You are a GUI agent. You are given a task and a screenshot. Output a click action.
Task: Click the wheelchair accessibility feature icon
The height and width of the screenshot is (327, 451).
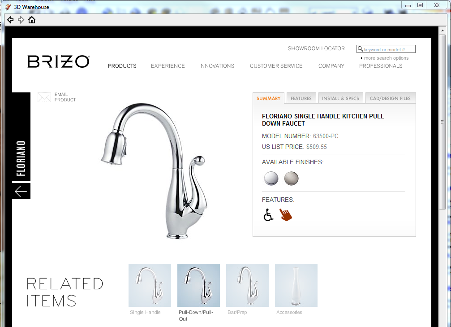pyautogui.click(x=268, y=215)
